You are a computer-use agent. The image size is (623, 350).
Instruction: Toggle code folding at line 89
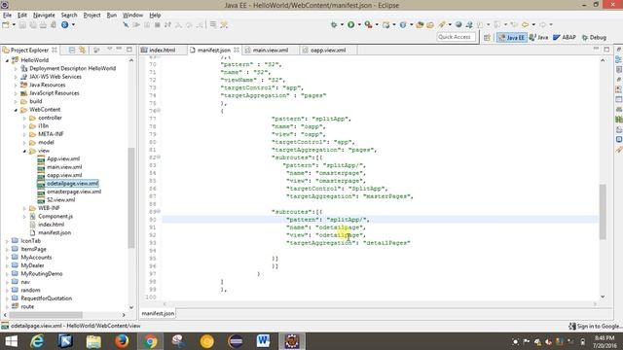point(159,212)
